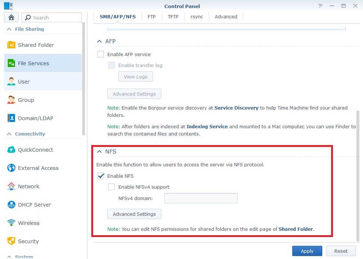
Task: Open the Security shield icon
Action: click(11, 241)
